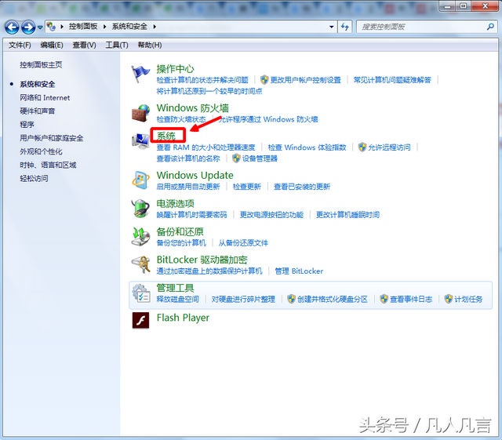Click 控制面板 in the address breadcrumb
Screen dimensions: 502x440
pyautogui.click(x=83, y=27)
